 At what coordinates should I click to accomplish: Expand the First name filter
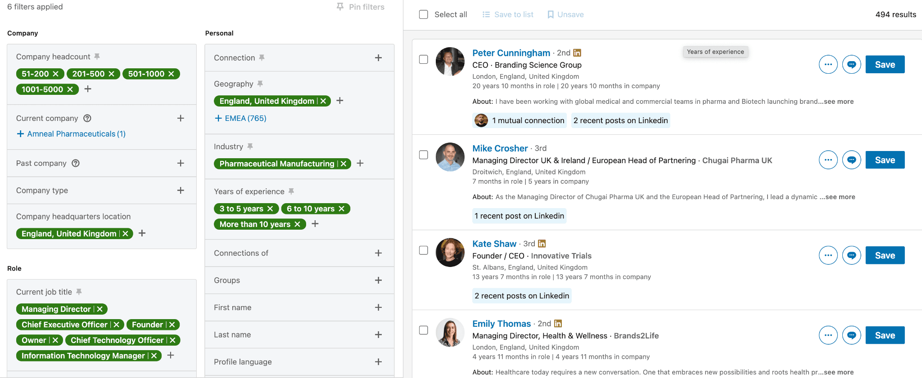[x=378, y=307]
